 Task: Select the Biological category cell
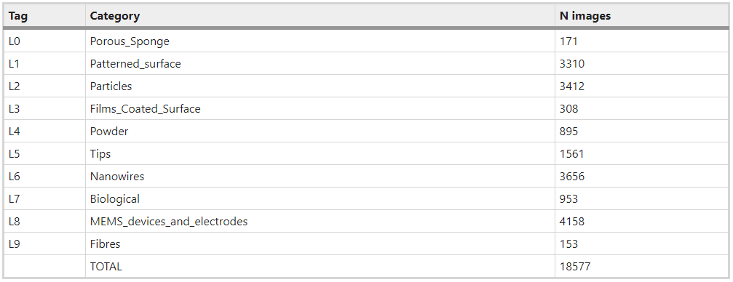[x=320, y=199]
